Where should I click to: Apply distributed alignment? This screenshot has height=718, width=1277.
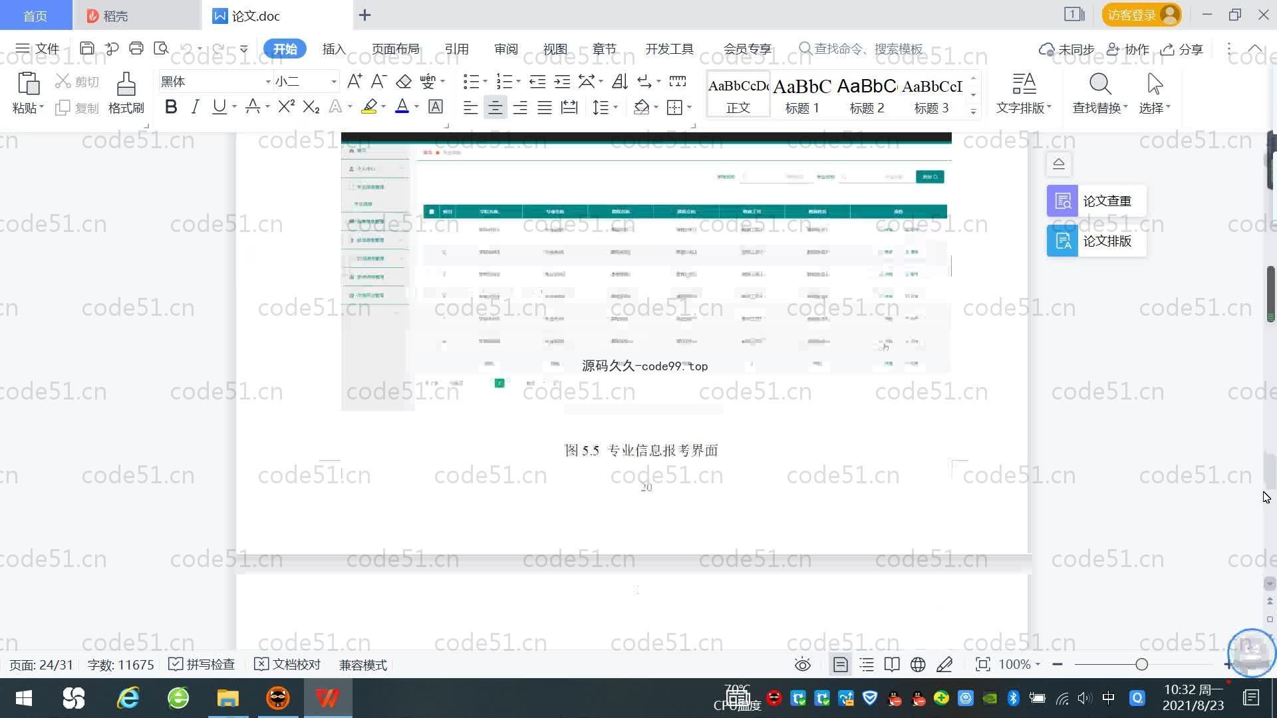pos(569,107)
